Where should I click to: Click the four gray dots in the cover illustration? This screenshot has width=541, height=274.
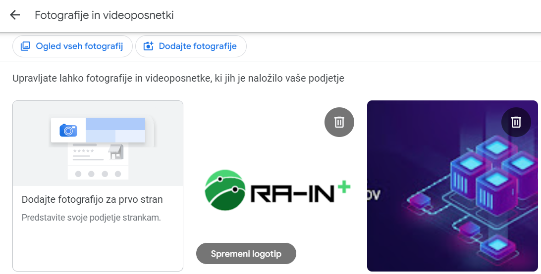pyautogui.click(x=98, y=174)
